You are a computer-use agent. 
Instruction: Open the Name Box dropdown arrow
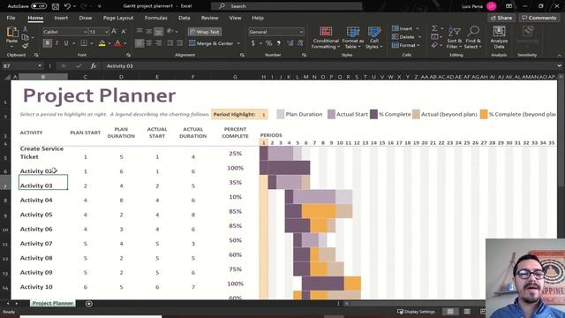[x=40, y=66]
